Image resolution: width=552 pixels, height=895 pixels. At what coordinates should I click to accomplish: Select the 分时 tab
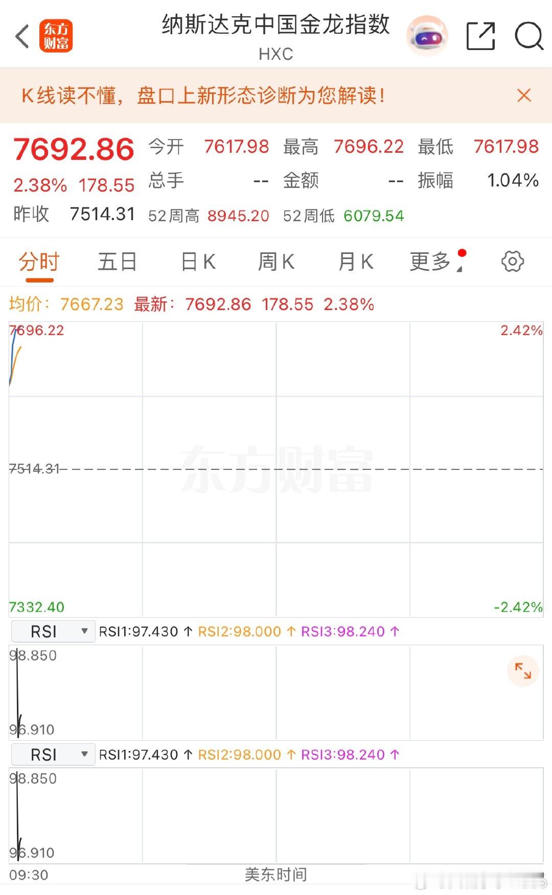(39, 262)
